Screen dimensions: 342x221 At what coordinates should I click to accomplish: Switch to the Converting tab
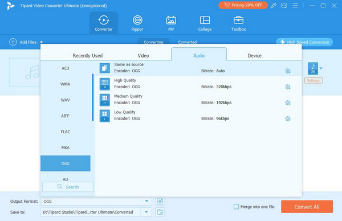(x=153, y=42)
